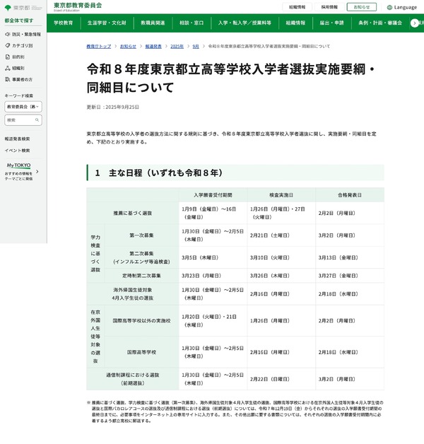Click the 検査実施日 column header
The width and height of the screenshot is (424, 444).
click(281, 195)
